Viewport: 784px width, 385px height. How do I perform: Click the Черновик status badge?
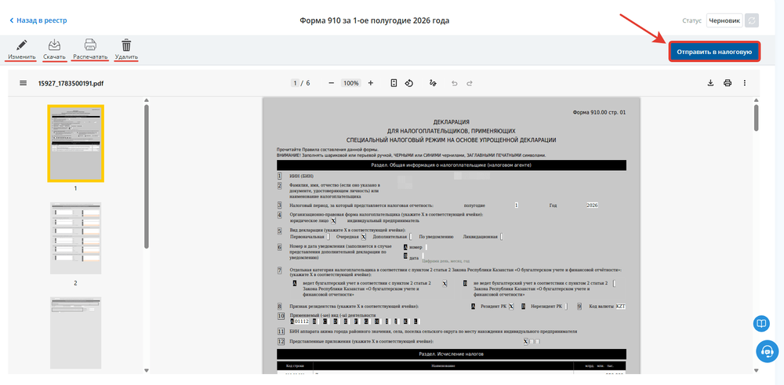(724, 20)
